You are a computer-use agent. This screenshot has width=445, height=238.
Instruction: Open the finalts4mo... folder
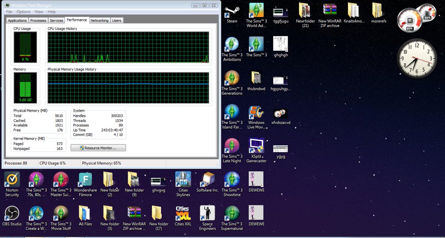coord(355,13)
